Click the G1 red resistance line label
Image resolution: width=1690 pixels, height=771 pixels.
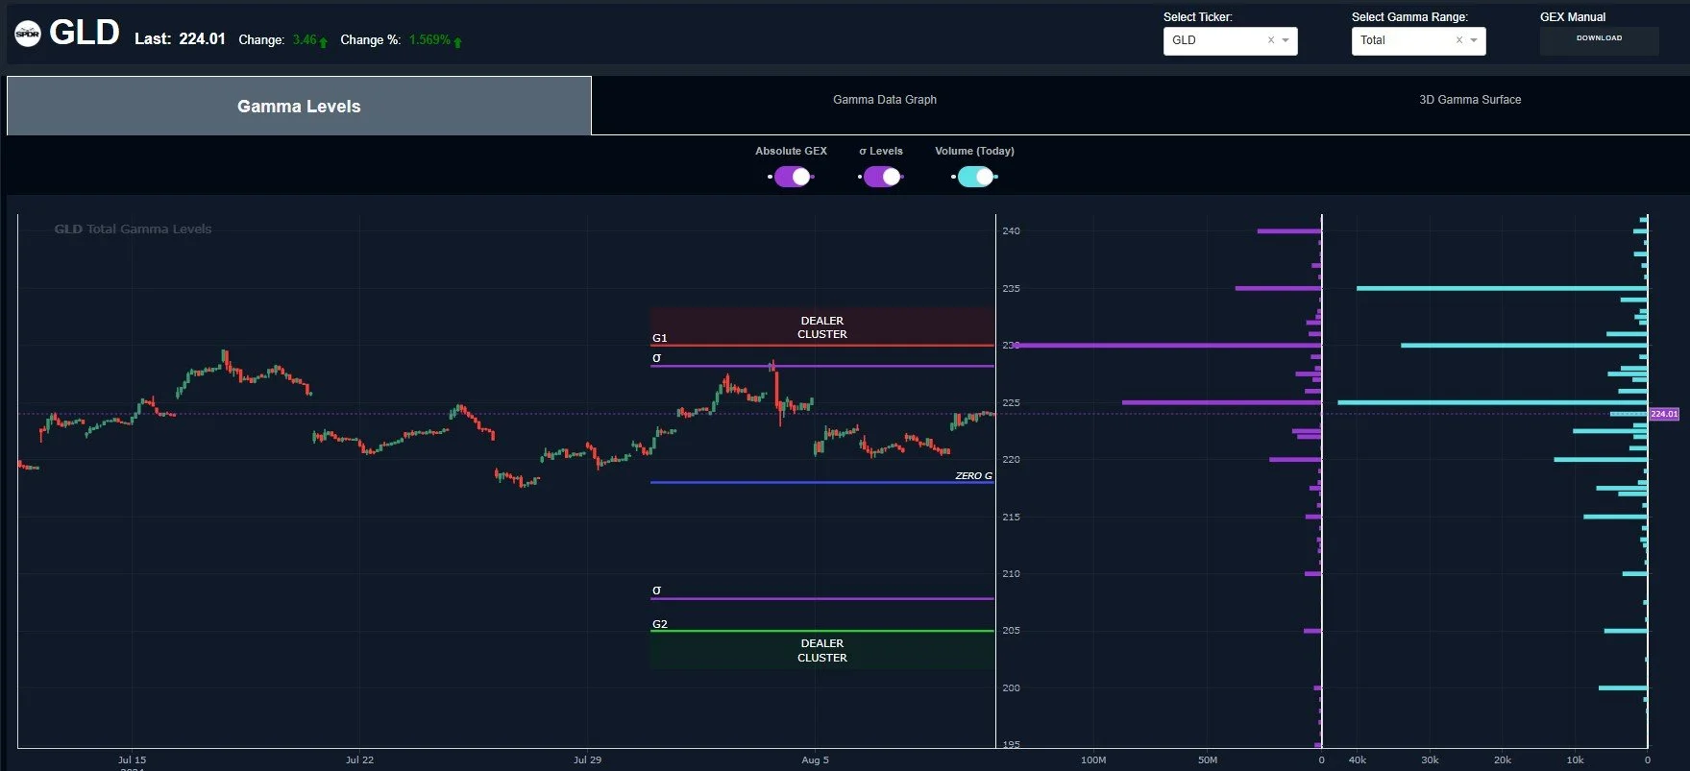click(x=659, y=338)
